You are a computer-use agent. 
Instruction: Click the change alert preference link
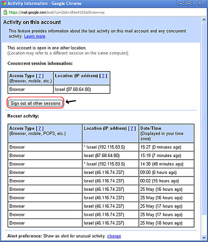(x=114, y=236)
